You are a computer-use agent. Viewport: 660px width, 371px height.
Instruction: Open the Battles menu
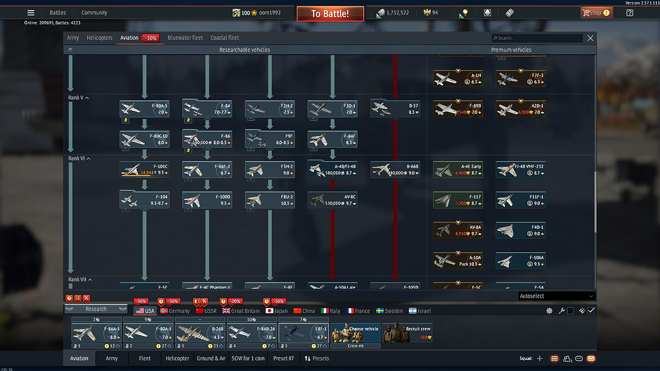coord(57,13)
